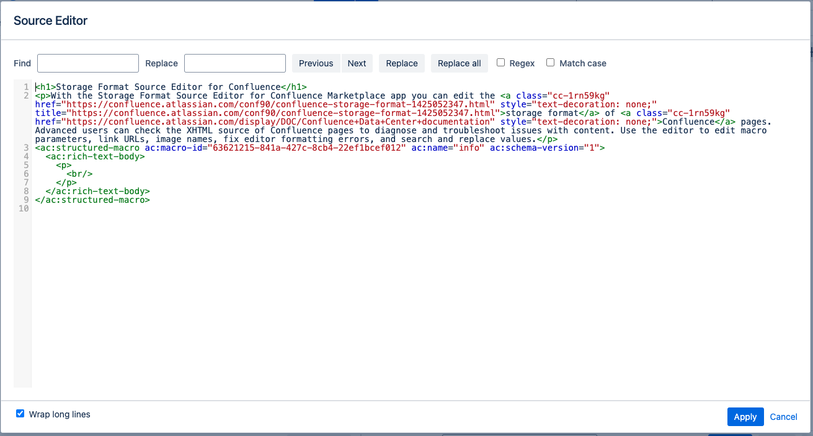The height and width of the screenshot is (436, 813).
Task: Click the opening h1 tag text
Action: point(46,87)
